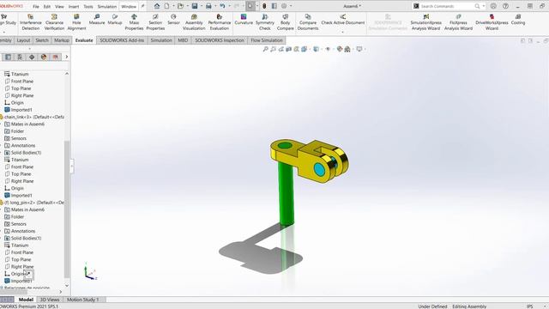Screen dimensions: 549x309
Task: Activate the Measure tool
Action: [97, 20]
